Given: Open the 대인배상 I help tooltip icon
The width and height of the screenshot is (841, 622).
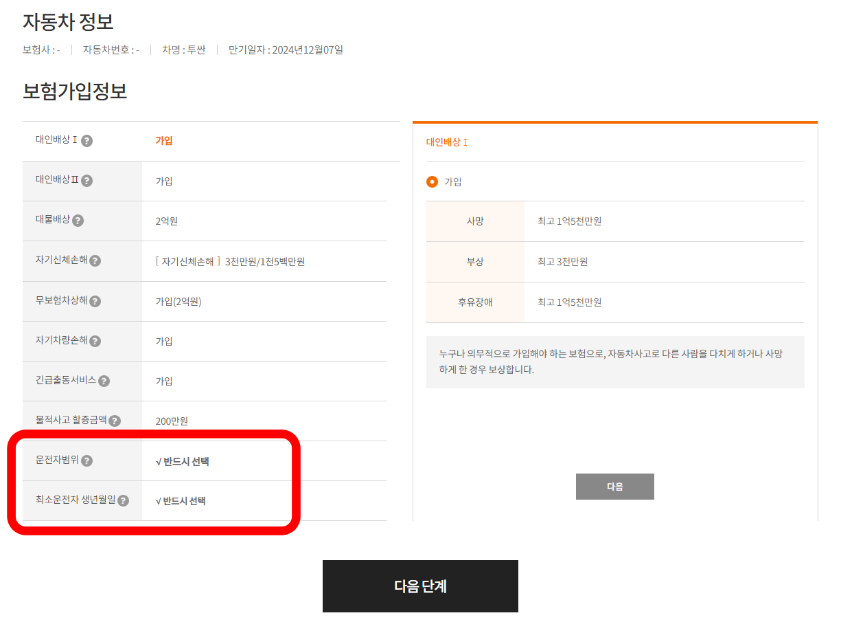Looking at the screenshot, I should 87,142.
